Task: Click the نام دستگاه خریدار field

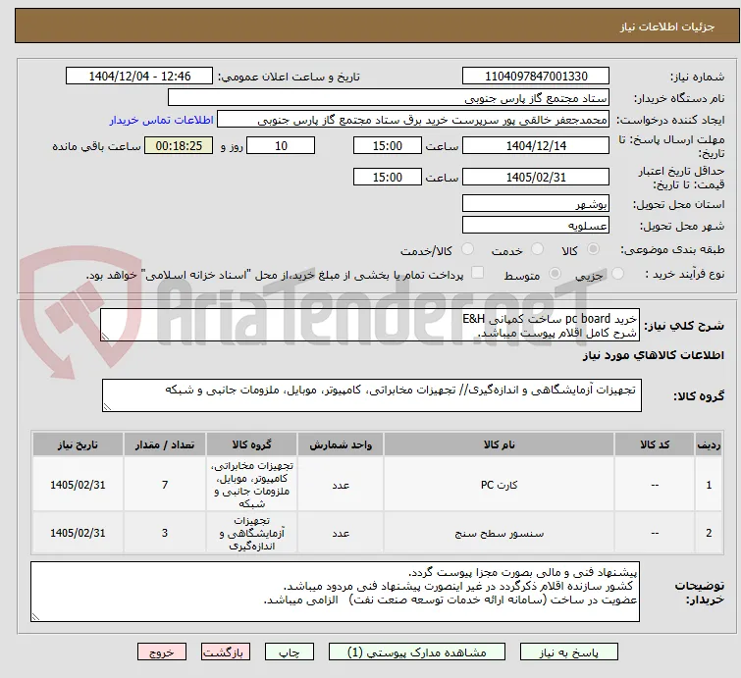Action: pyautogui.click(x=389, y=98)
